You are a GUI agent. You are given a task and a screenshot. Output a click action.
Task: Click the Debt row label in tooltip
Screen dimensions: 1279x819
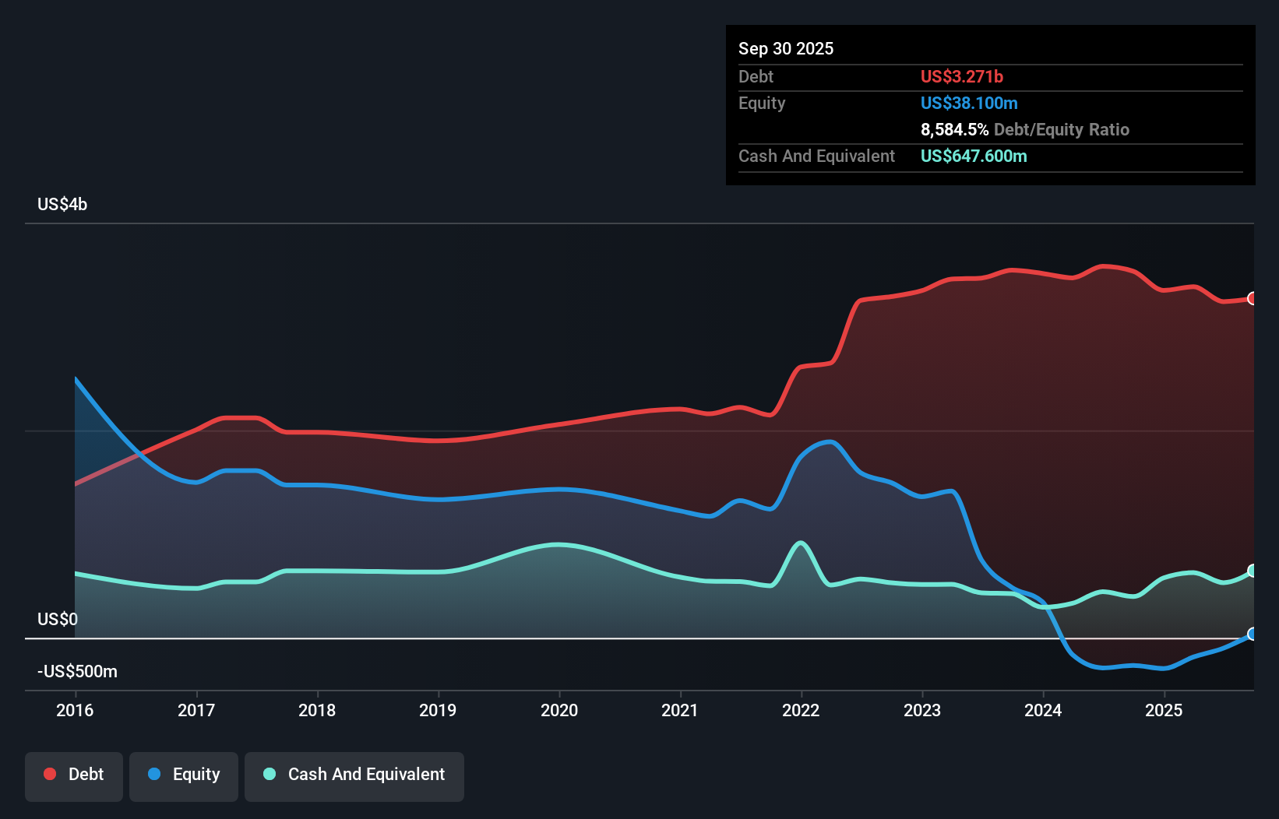tap(756, 76)
